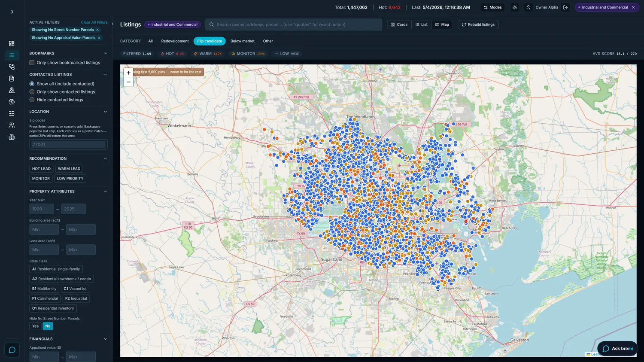Select Hide contacted listings radio
The image size is (644, 362).
point(32,100)
